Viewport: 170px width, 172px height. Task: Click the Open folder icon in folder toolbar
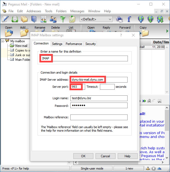(x=8, y=33)
